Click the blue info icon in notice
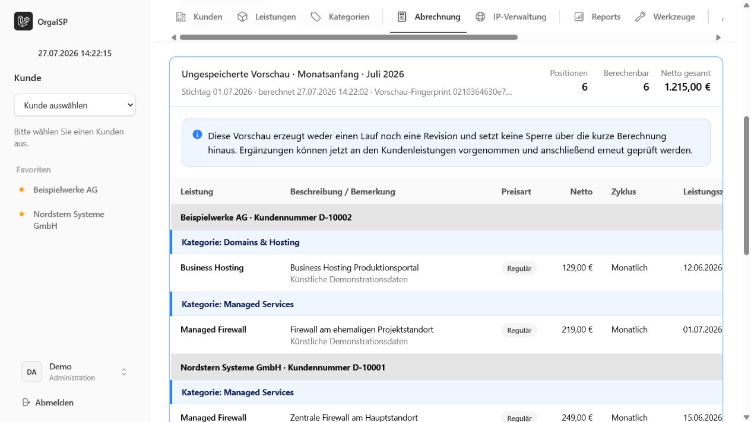Image resolution: width=751 pixels, height=422 pixels. [198, 135]
